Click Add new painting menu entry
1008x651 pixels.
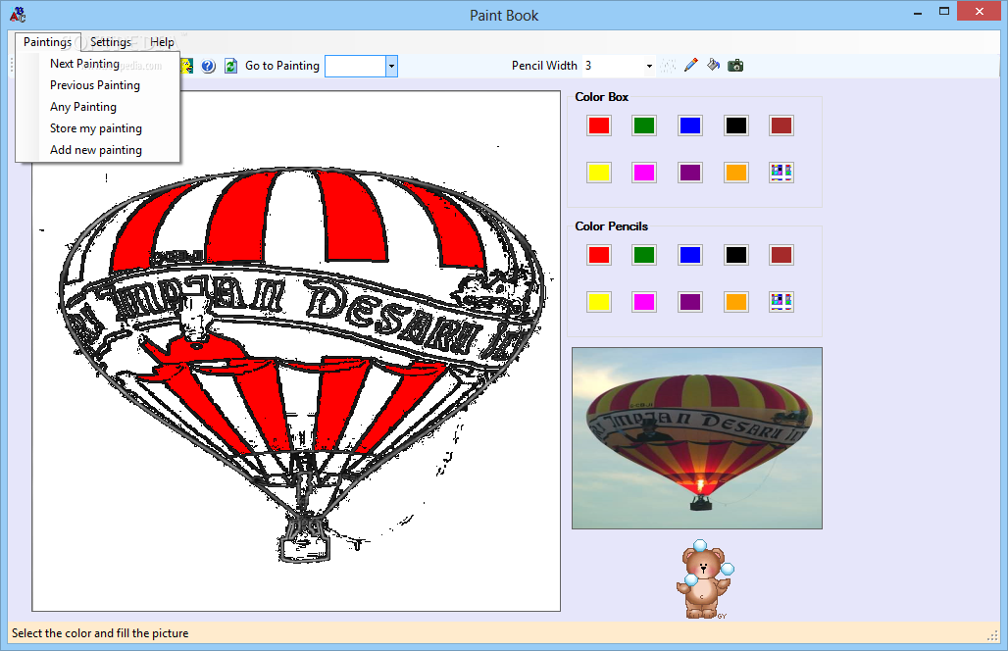[97, 150]
